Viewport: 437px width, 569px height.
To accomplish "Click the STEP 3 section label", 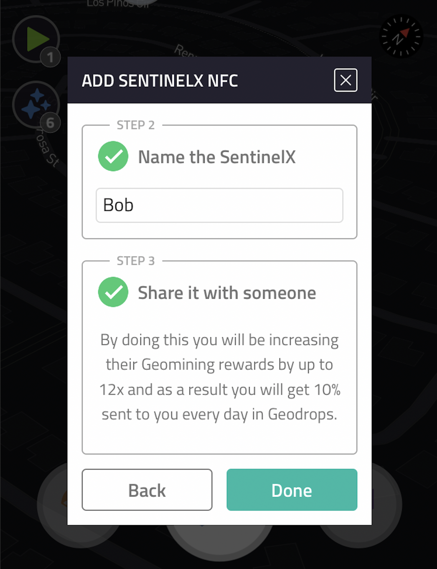I will click(x=136, y=261).
